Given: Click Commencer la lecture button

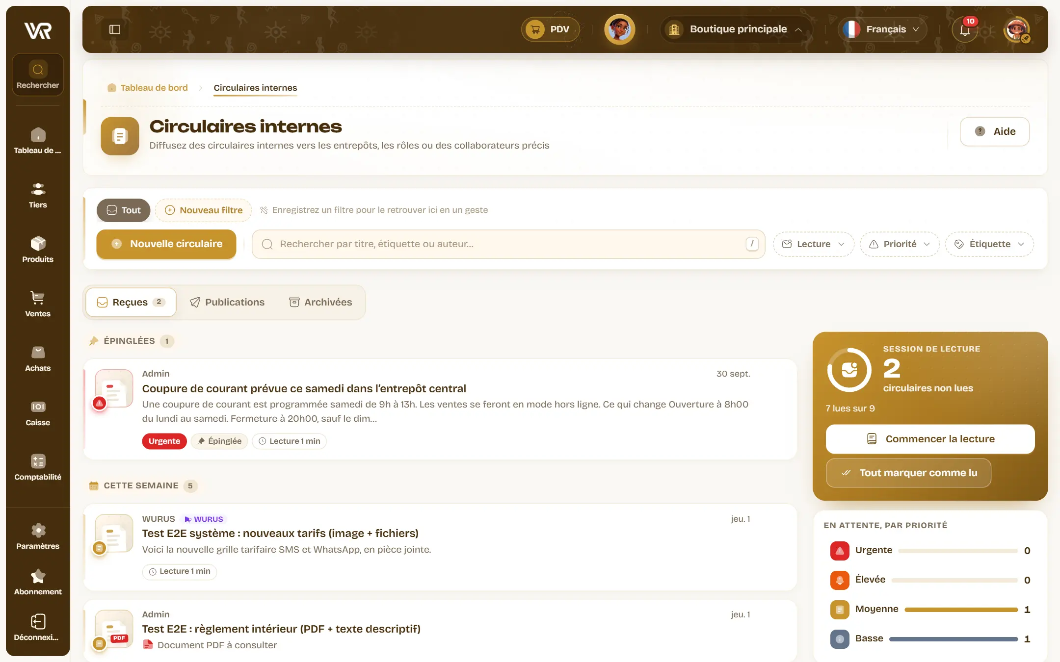Looking at the screenshot, I should coord(930,439).
